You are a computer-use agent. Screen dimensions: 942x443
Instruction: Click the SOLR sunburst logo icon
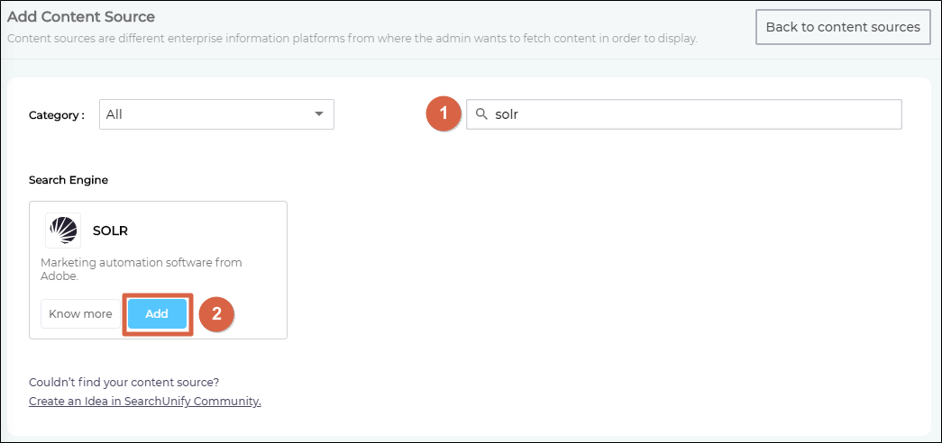63,231
